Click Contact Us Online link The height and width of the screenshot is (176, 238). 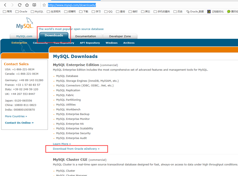coord(19,122)
